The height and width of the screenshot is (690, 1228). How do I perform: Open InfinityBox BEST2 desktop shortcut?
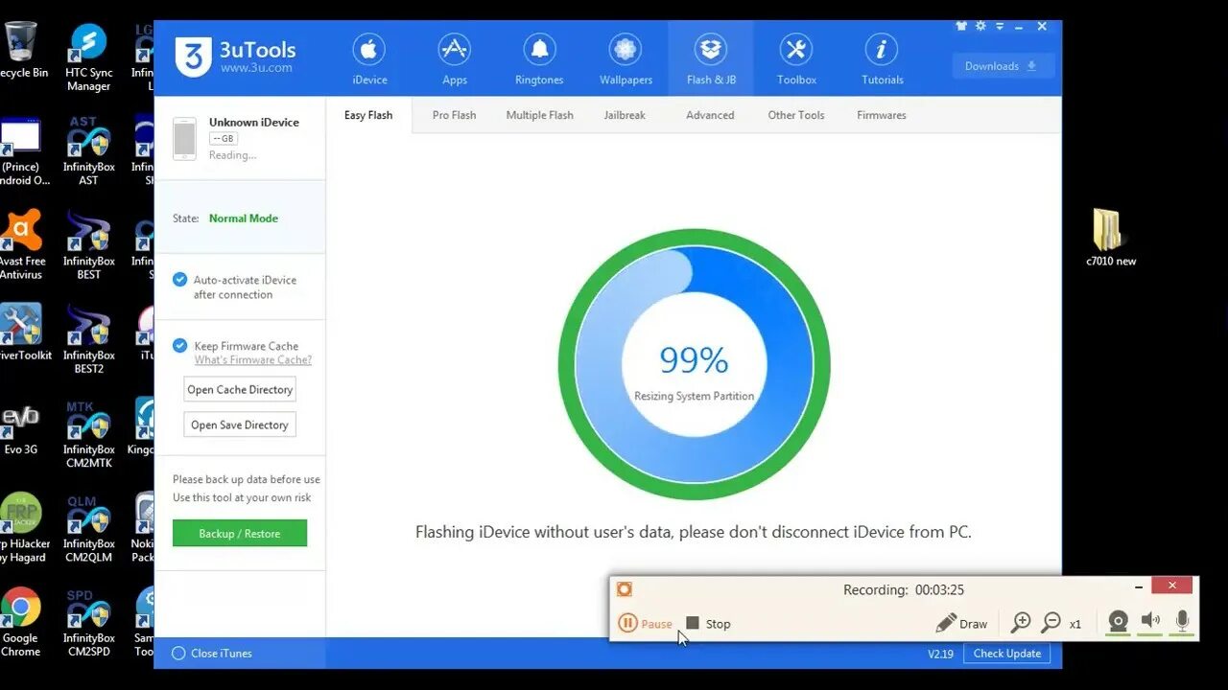(88, 339)
